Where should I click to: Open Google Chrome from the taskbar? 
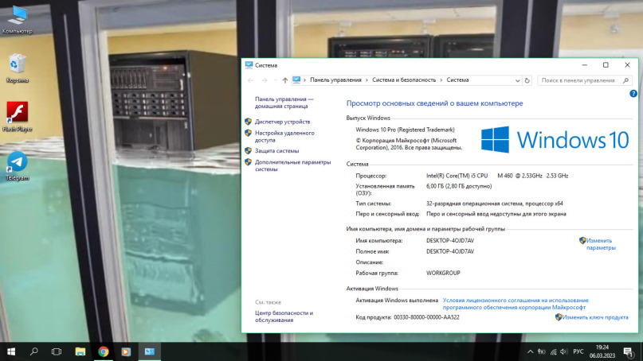(x=104, y=351)
